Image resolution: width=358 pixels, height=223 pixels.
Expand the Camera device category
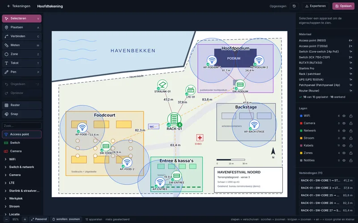pyautogui.click(x=21, y=175)
